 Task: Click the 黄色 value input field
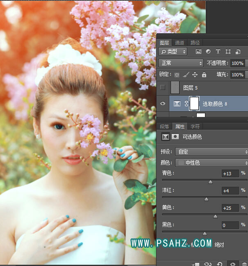[230, 208]
